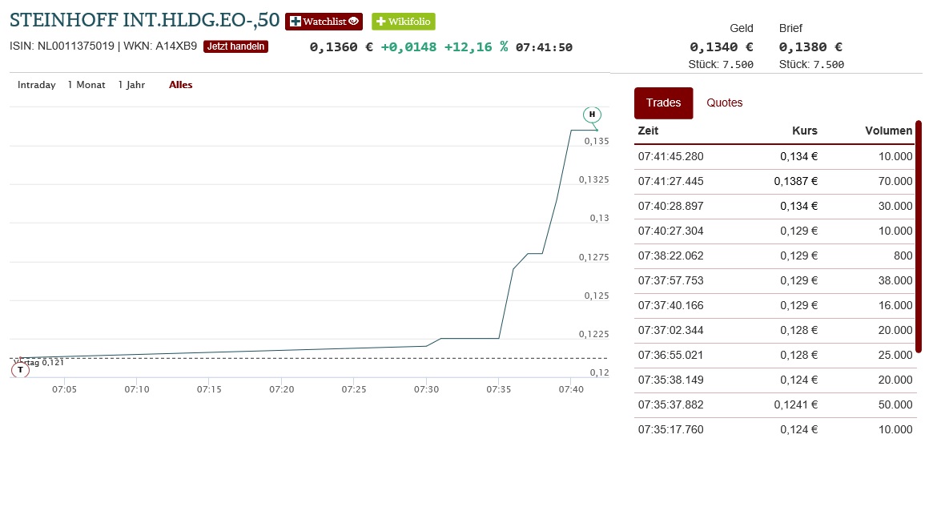Click the eye icon on the Watchlist button
Viewport: 933px width, 519px height.
(x=353, y=22)
